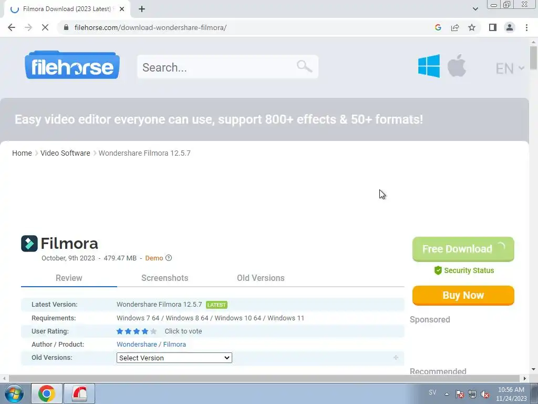Click the vertical page scrollbar thumb

point(533,58)
